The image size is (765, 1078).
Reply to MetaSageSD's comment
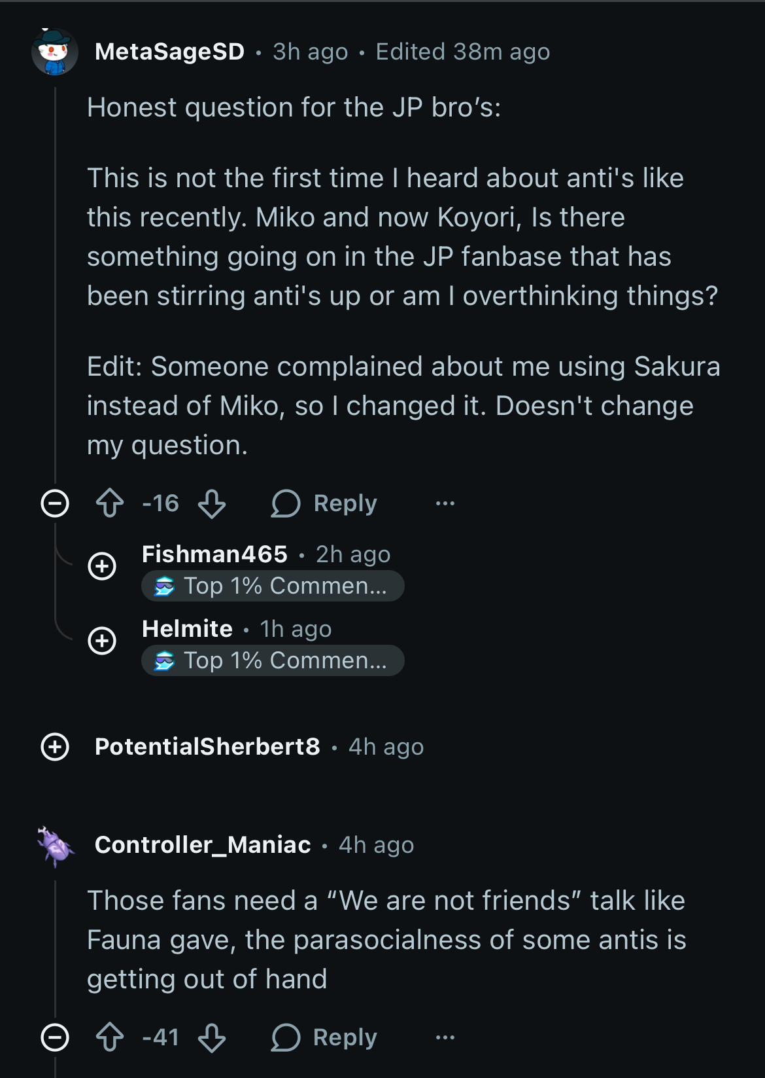tap(325, 503)
